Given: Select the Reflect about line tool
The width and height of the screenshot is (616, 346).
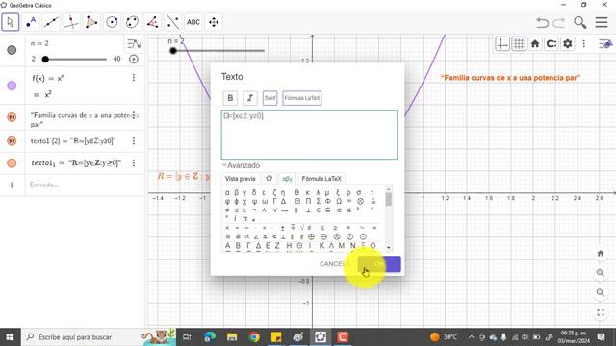Looking at the screenshot, I should [x=173, y=22].
